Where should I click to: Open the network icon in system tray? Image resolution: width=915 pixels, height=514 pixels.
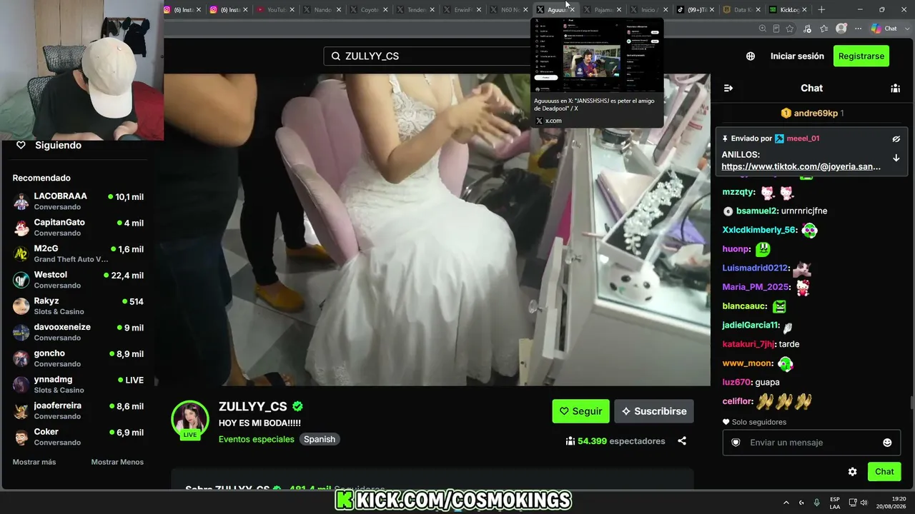tap(853, 503)
